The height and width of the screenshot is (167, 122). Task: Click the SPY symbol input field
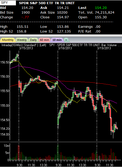[8, 3]
